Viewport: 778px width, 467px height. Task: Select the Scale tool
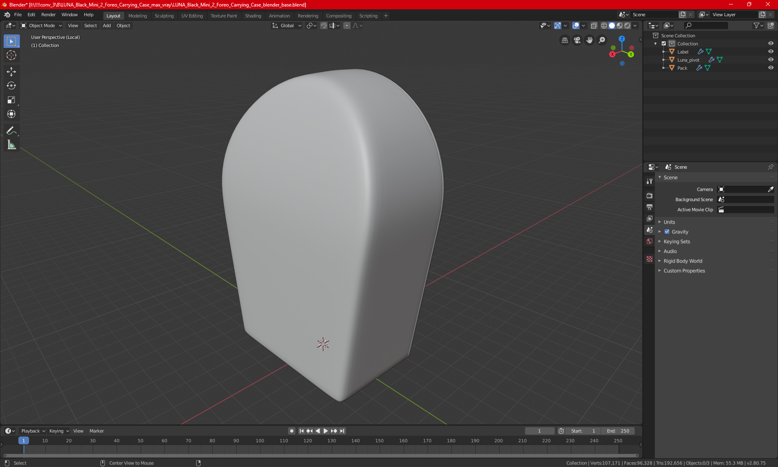pos(11,100)
